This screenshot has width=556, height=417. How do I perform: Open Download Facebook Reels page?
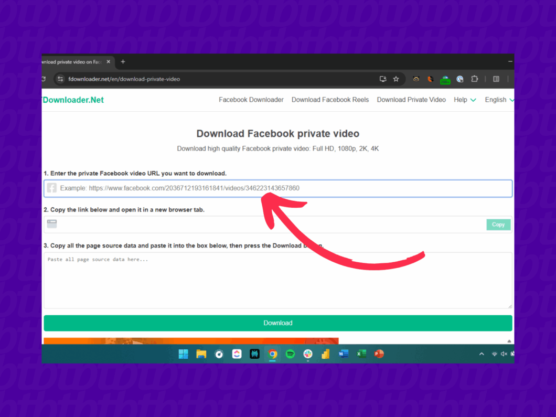click(x=330, y=100)
